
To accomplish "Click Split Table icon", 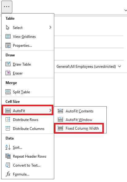I will [x=8, y=92].
